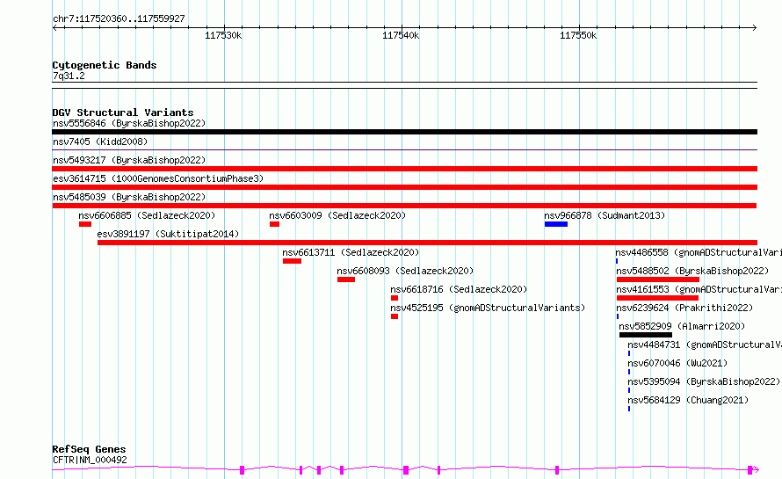This screenshot has width=782, height=479.
Task: Open nsv5684129 (Chuang2021) label
Action: tap(688, 400)
